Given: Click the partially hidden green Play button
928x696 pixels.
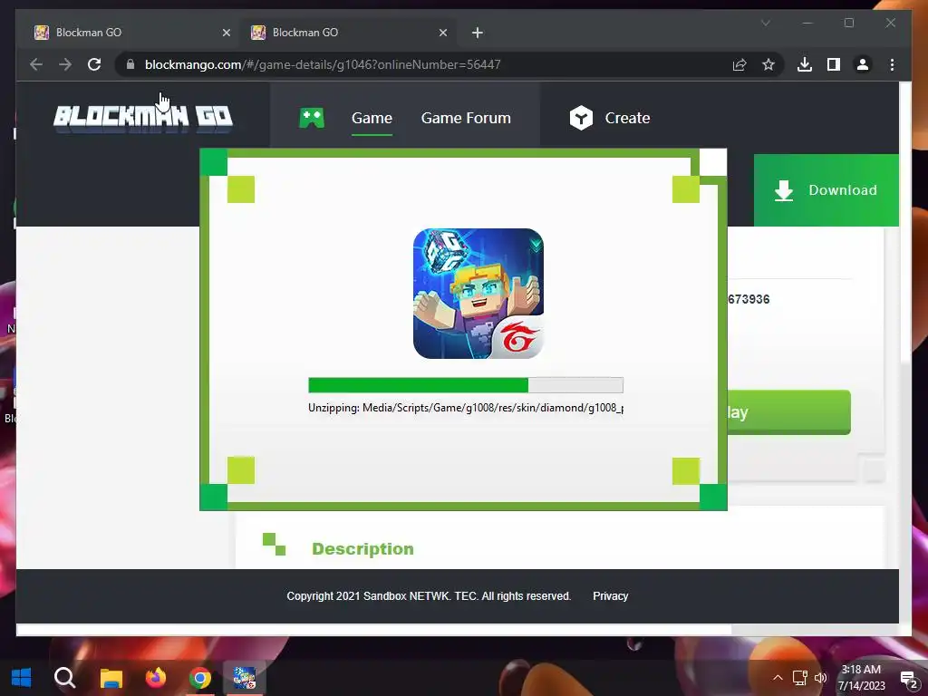Looking at the screenshot, I should (x=789, y=412).
